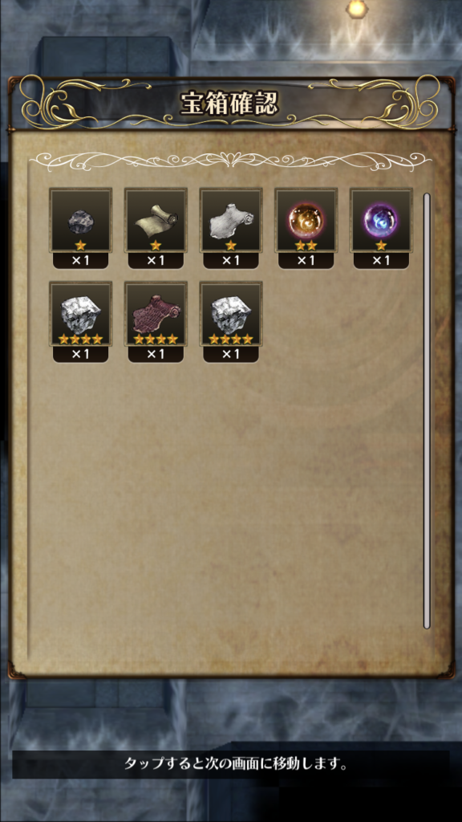Tap the タップすると次の画面に移動します message bar

[231, 764]
